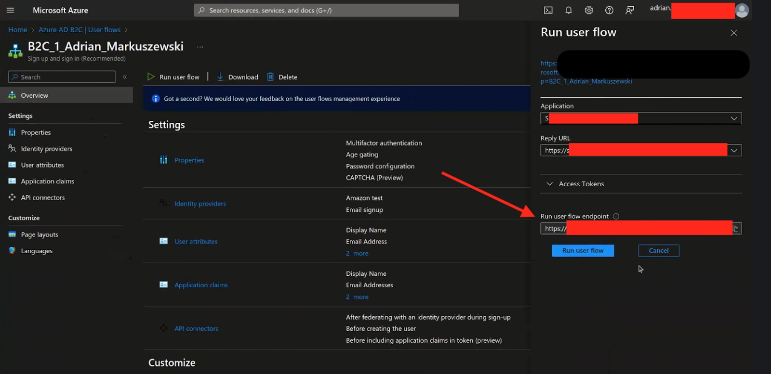
Task: Open the Feedback icon in top bar
Action: 630,10
